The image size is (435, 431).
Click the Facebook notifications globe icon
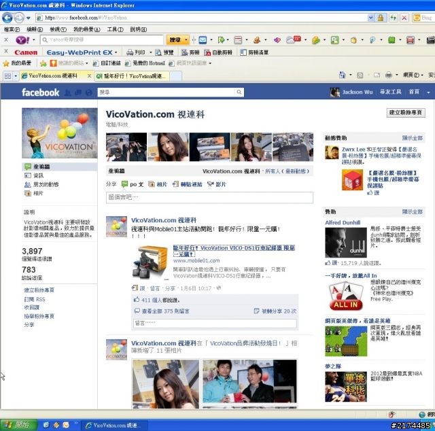(x=88, y=92)
